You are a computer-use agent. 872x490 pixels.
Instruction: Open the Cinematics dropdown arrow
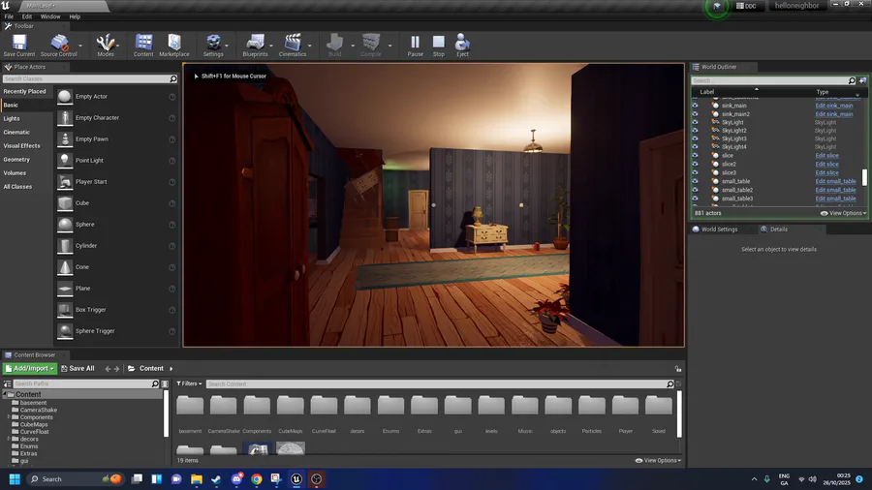point(310,46)
